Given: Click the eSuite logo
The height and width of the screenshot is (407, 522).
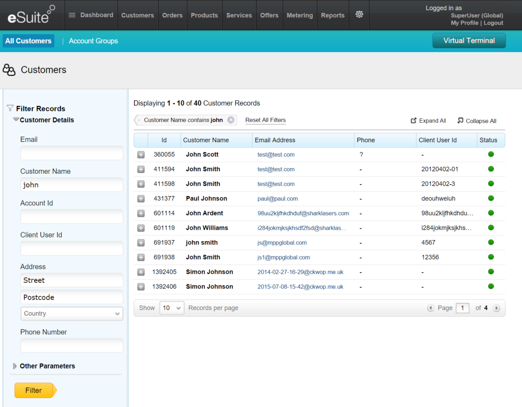Looking at the screenshot, I should pos(31,16).
